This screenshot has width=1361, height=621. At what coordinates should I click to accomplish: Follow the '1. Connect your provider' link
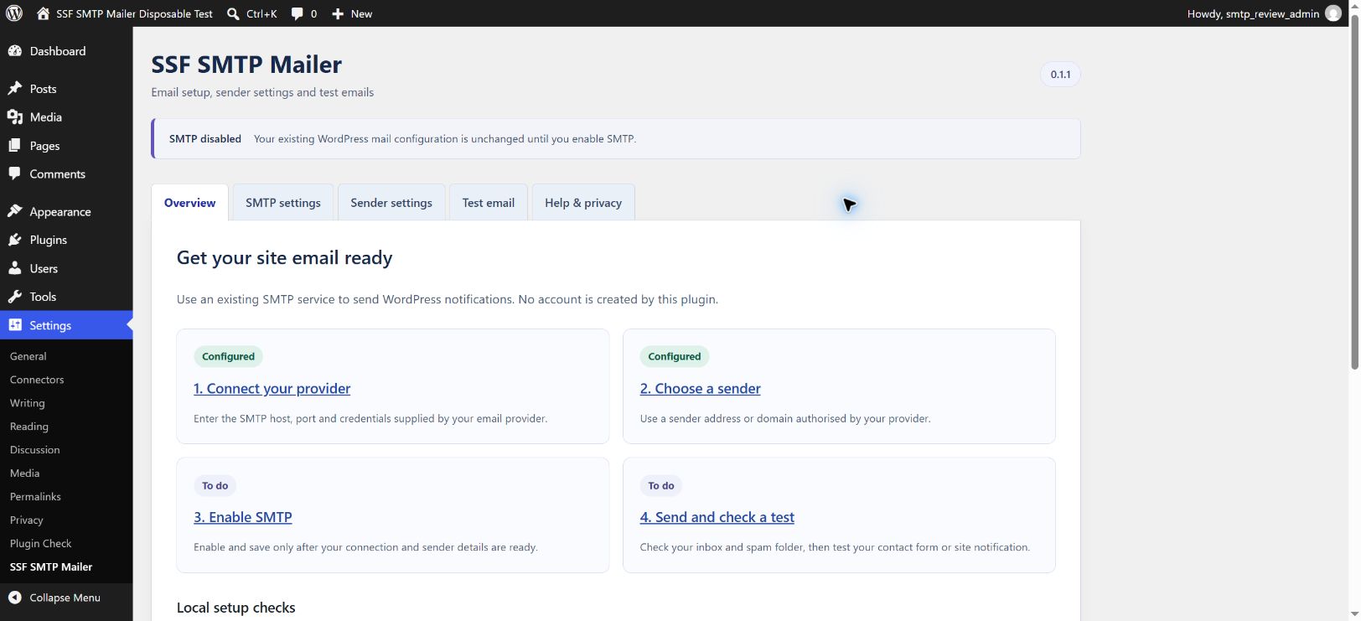[x=272, y=389]
